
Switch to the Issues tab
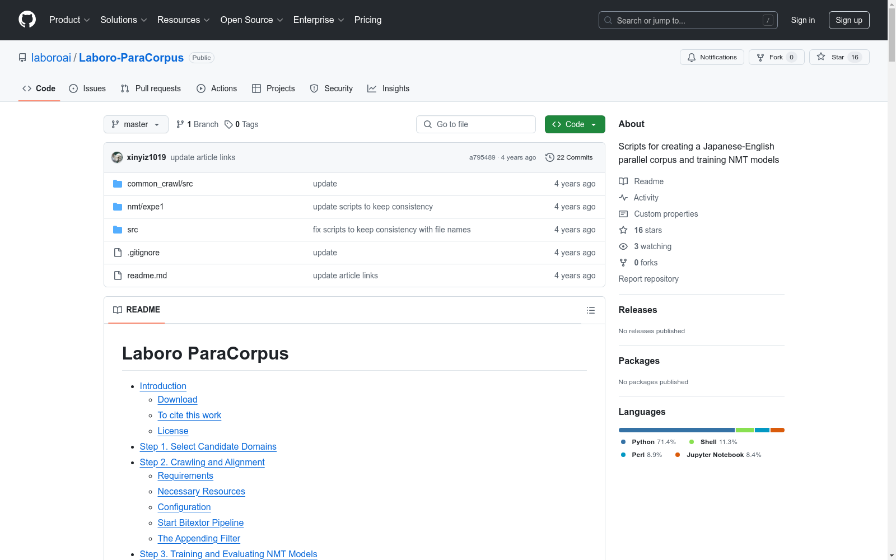[x=87, y=88]
